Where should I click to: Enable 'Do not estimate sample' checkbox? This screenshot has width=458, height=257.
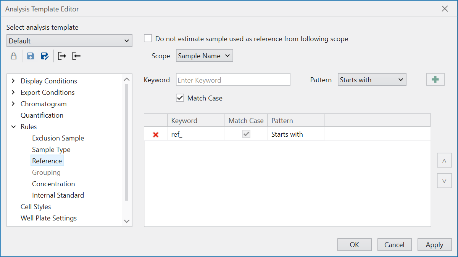tap(148, 39)
